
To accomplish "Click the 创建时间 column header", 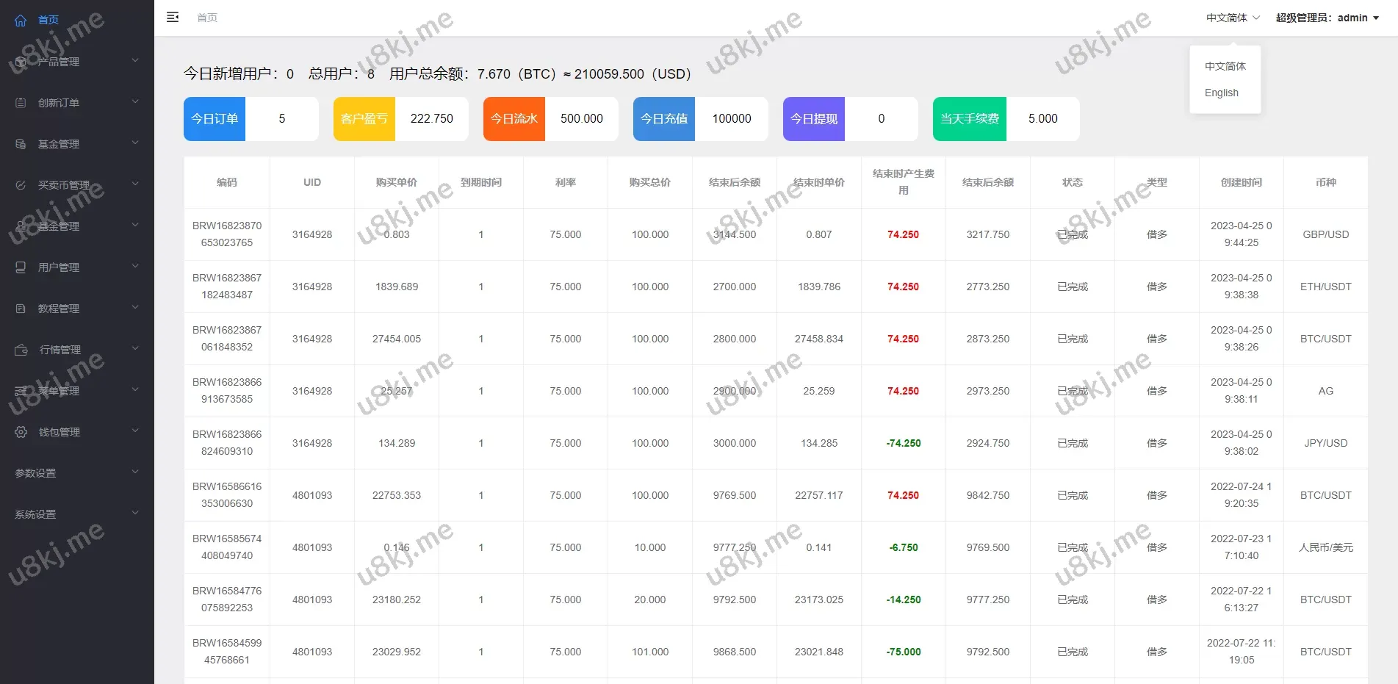I will tap(1241, 182).
